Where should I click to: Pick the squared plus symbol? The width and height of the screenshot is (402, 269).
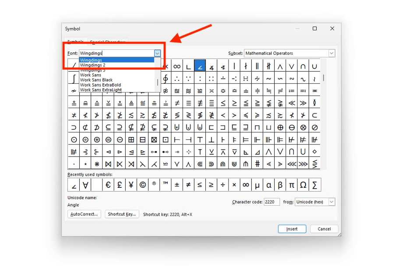pos(131,140)
